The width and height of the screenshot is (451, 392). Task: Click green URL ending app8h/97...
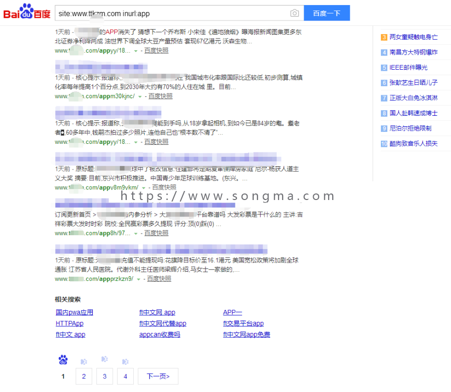coord(93,233)
